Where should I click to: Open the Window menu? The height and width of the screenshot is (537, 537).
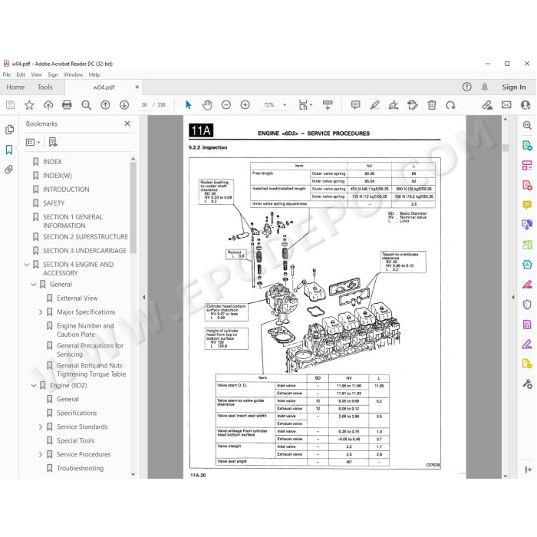click(74, 74)
